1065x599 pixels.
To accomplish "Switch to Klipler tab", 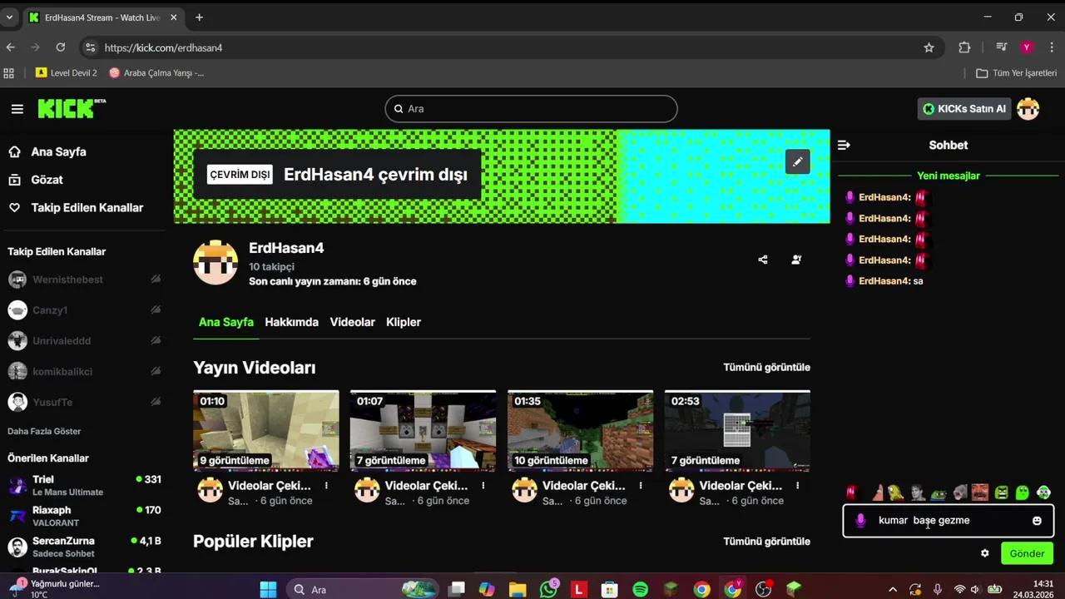I will click(404, 322).
